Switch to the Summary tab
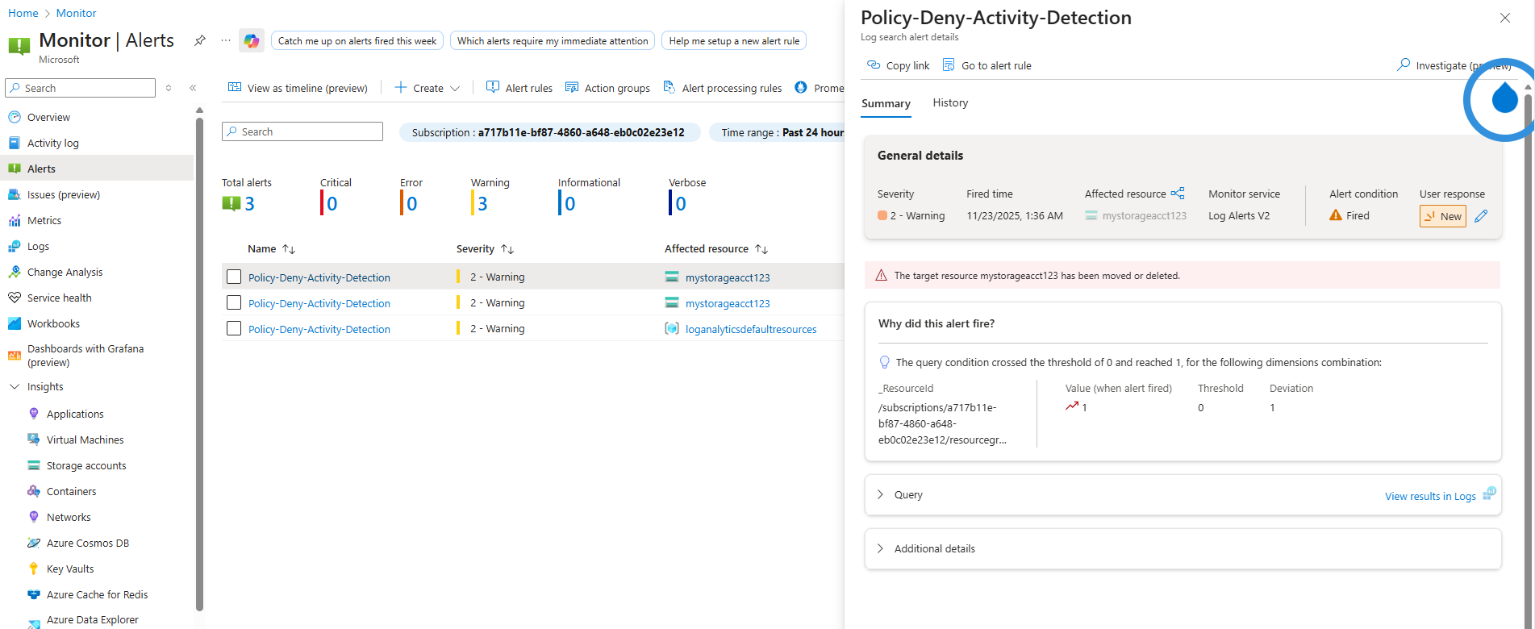1535x629 pixels. coord(886,103)
